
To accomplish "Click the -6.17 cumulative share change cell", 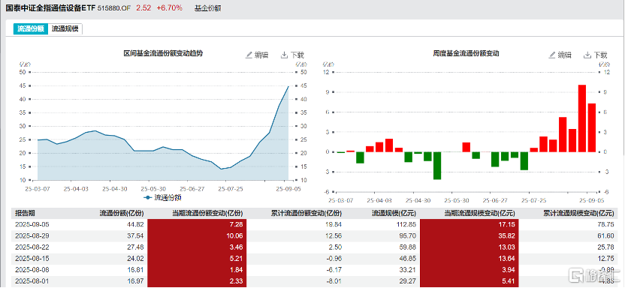I will coord(334,269).
